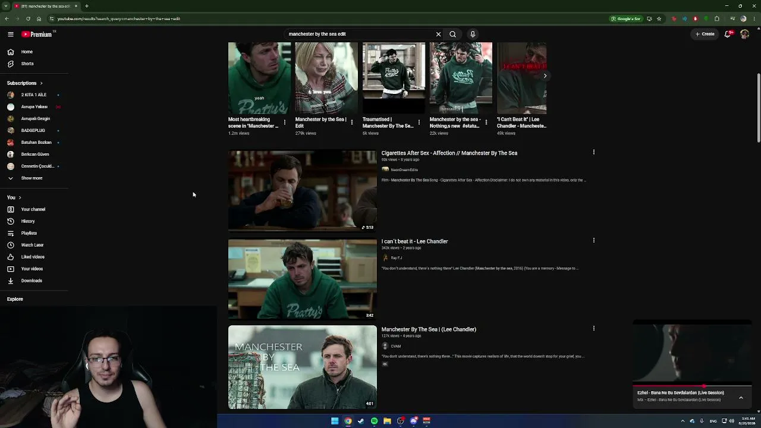The image size is (761, 428).
Task: Clear the search box with the X
Action: pyautogui.click(x=439, y=34)
